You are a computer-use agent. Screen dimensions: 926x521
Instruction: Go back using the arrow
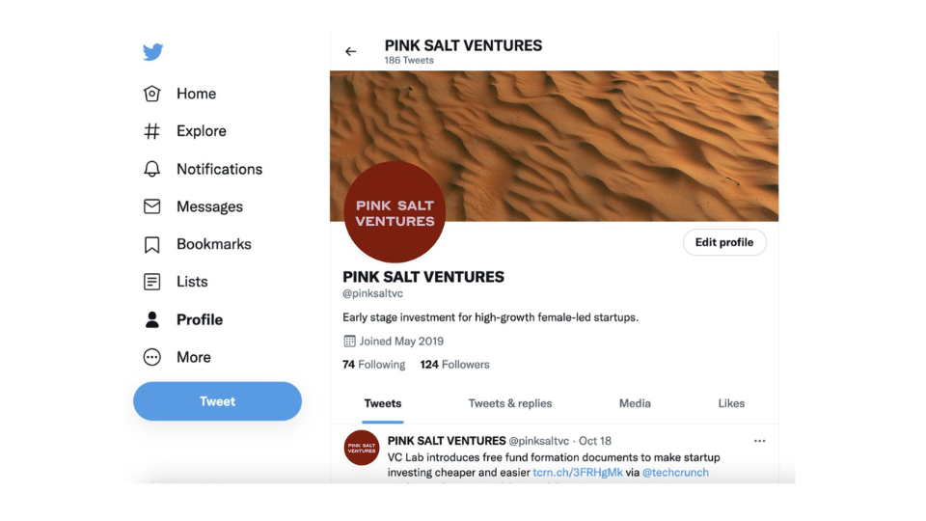[351, 51]
